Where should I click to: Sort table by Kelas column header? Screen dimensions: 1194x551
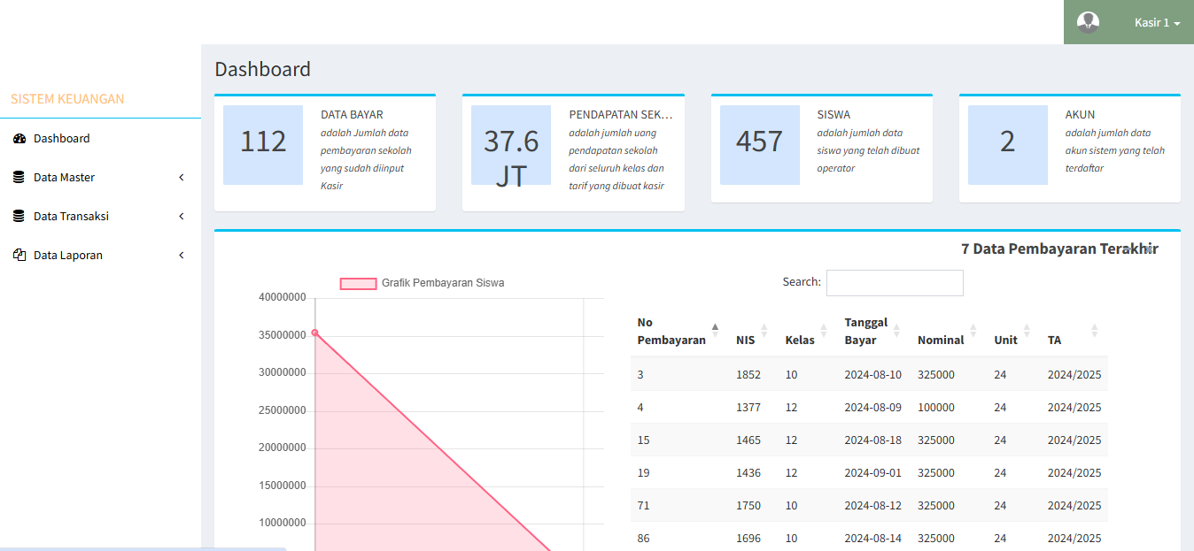point(800,340)
